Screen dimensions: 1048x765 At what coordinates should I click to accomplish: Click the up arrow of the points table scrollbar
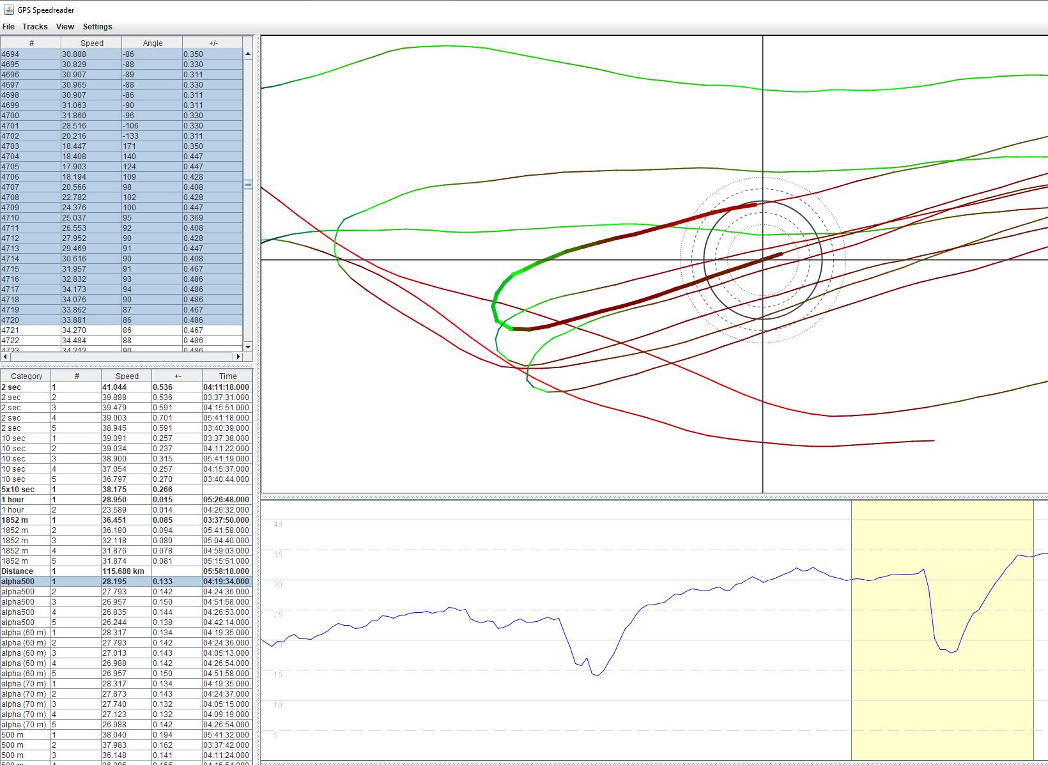tap(248, 54)
